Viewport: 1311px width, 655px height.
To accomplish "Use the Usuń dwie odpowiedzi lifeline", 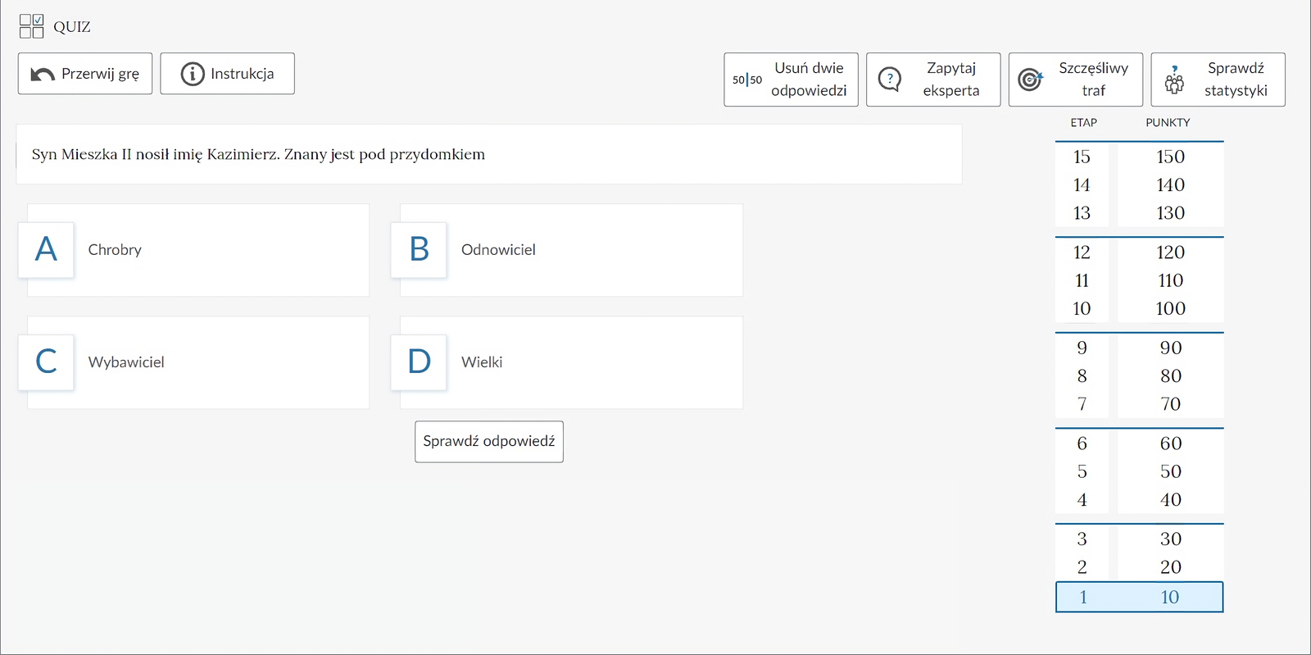I will [x=791, y=80].
